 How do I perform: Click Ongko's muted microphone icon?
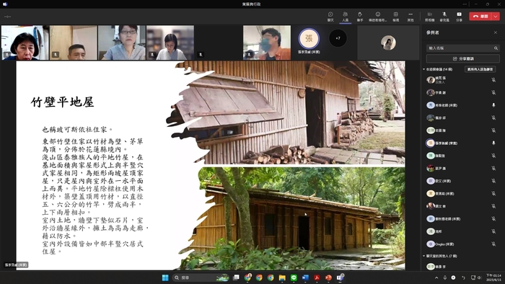493,244
